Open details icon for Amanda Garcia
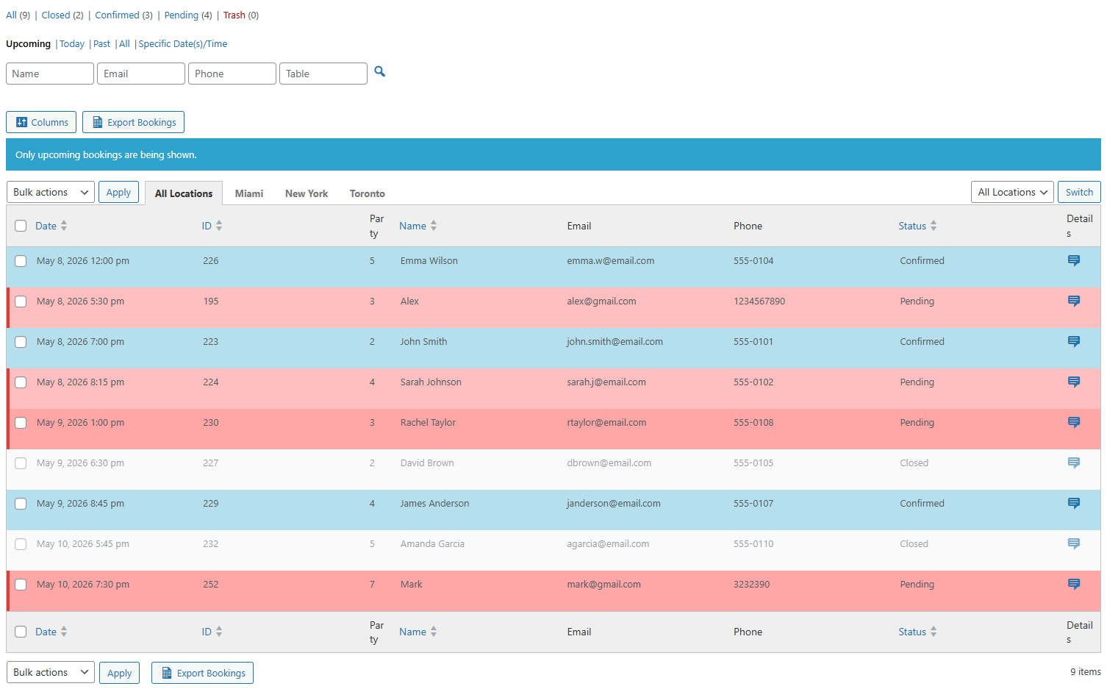Screen dimensions: 1107x689 tap(1073, 544)
